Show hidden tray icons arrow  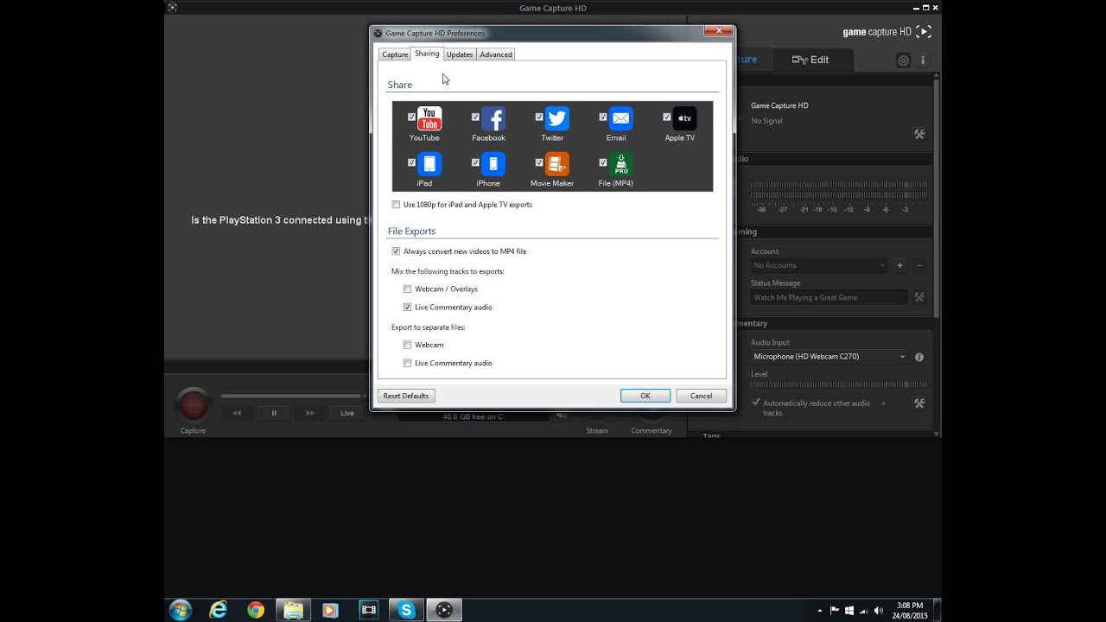point(820,611)
